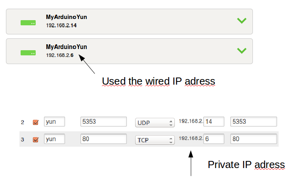Open the UDP protocol dropdown

(x=155, y=122)
